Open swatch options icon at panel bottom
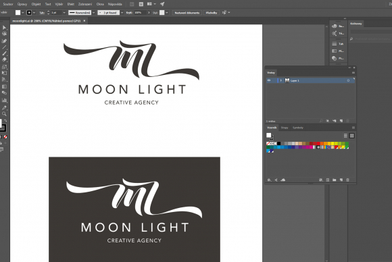Image resolution: width=392 pixels, height=262 pixels. (x=328, y=180)
